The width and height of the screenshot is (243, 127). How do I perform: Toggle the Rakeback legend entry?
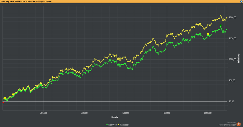click(x=124, y=125)
